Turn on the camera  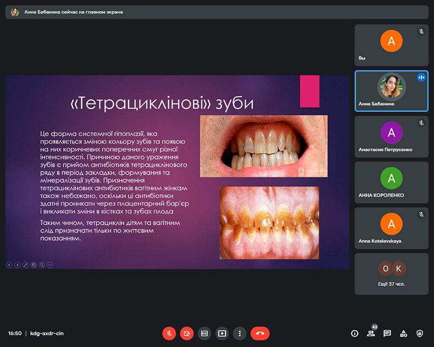(187, 333)
